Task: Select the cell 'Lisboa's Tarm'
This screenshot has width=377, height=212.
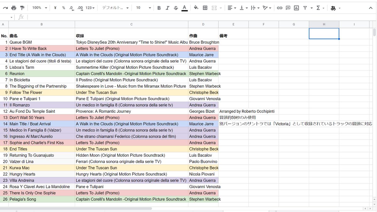Action: coord(42,67)
